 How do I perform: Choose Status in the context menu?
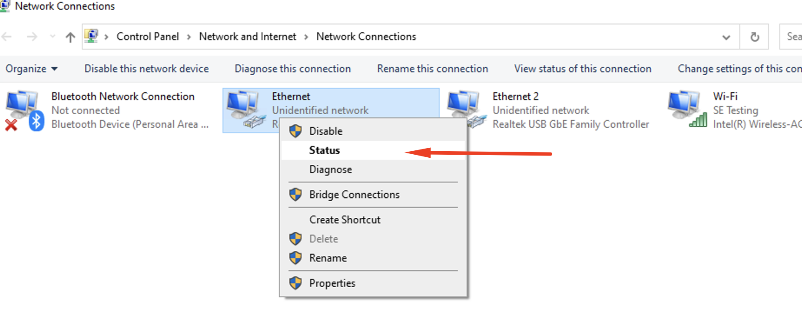coord(325,150)
